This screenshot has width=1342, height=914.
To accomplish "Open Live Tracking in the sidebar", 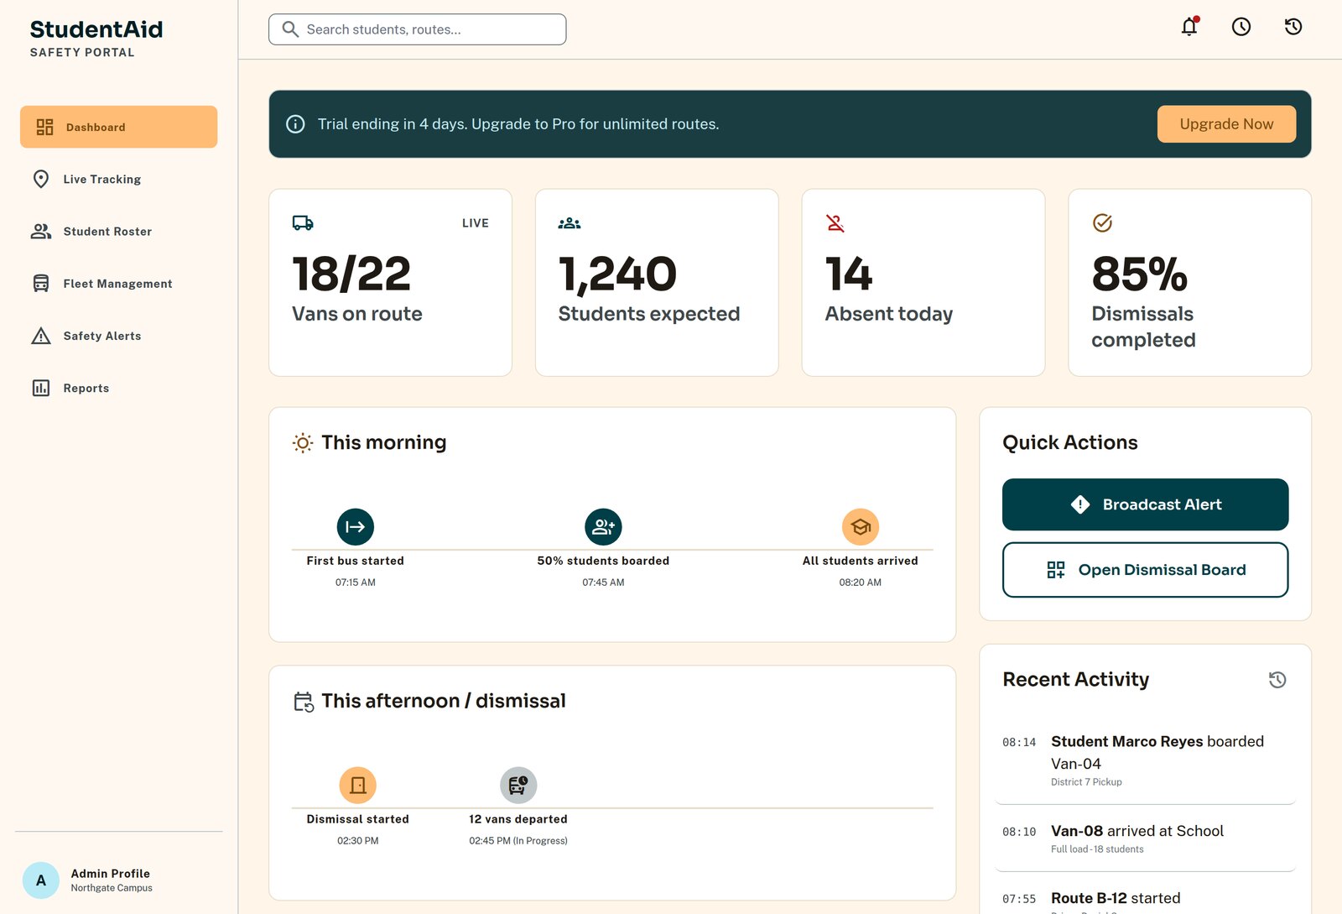I will [x=119, y=179].
